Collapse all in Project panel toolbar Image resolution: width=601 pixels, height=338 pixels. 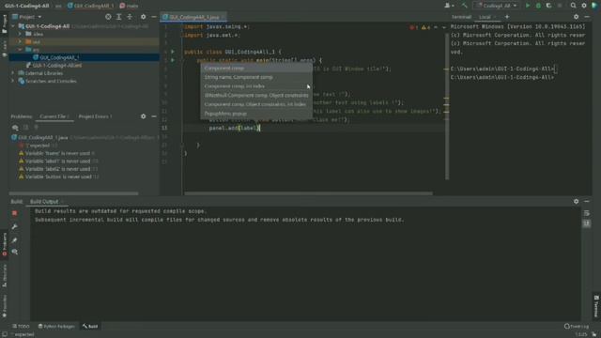click(130, 17)
